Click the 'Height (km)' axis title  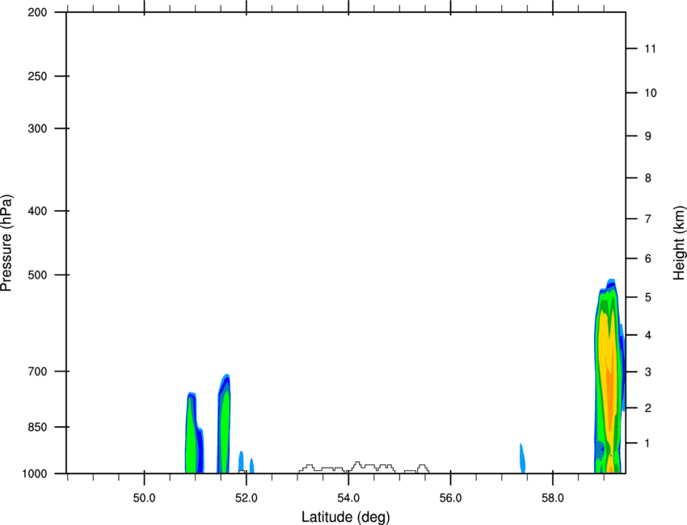point(679,243)
